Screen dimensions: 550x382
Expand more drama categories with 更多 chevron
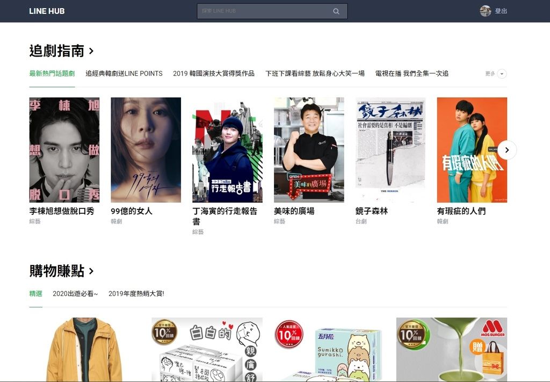(x=502, y=74)
